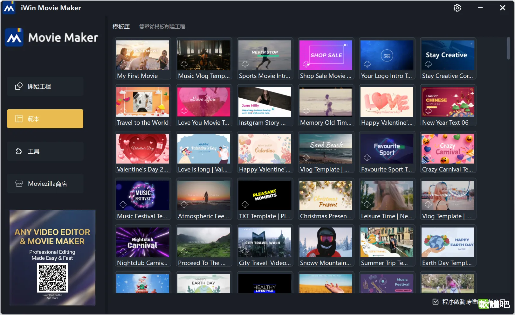Click the Moviezilla store icon
Screen dimensions: 515x315
coord(19,184)
